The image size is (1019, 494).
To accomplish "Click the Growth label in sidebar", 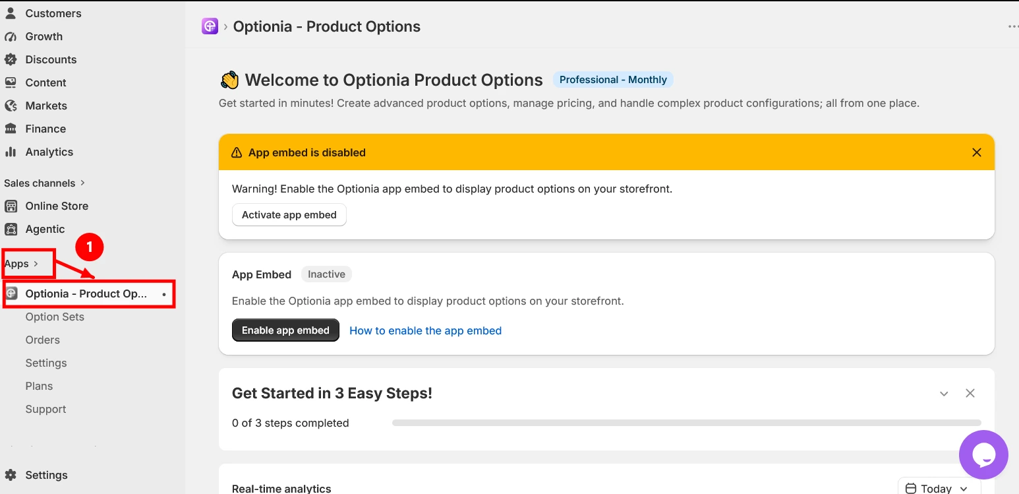I will click(44, 36).
